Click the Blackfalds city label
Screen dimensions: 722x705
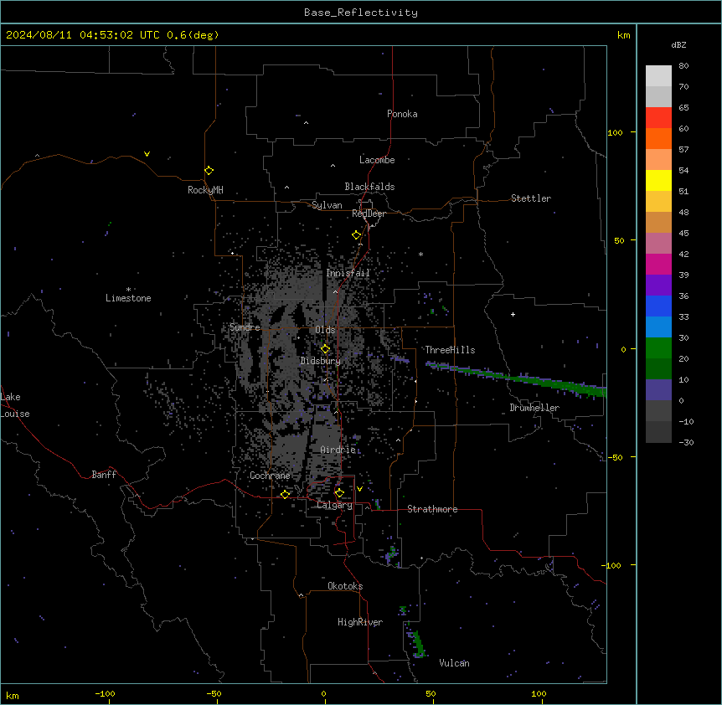pos(369,187)
